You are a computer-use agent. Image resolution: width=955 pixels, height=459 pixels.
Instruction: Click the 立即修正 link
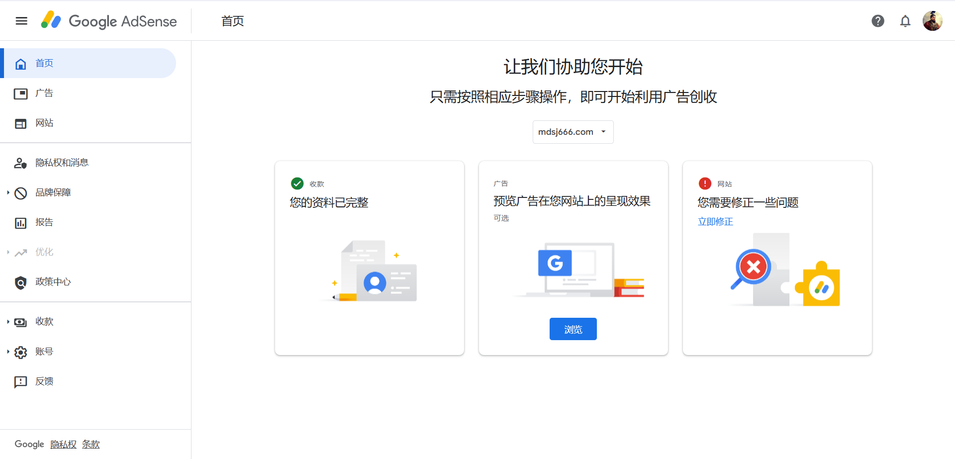coord(715,222)
